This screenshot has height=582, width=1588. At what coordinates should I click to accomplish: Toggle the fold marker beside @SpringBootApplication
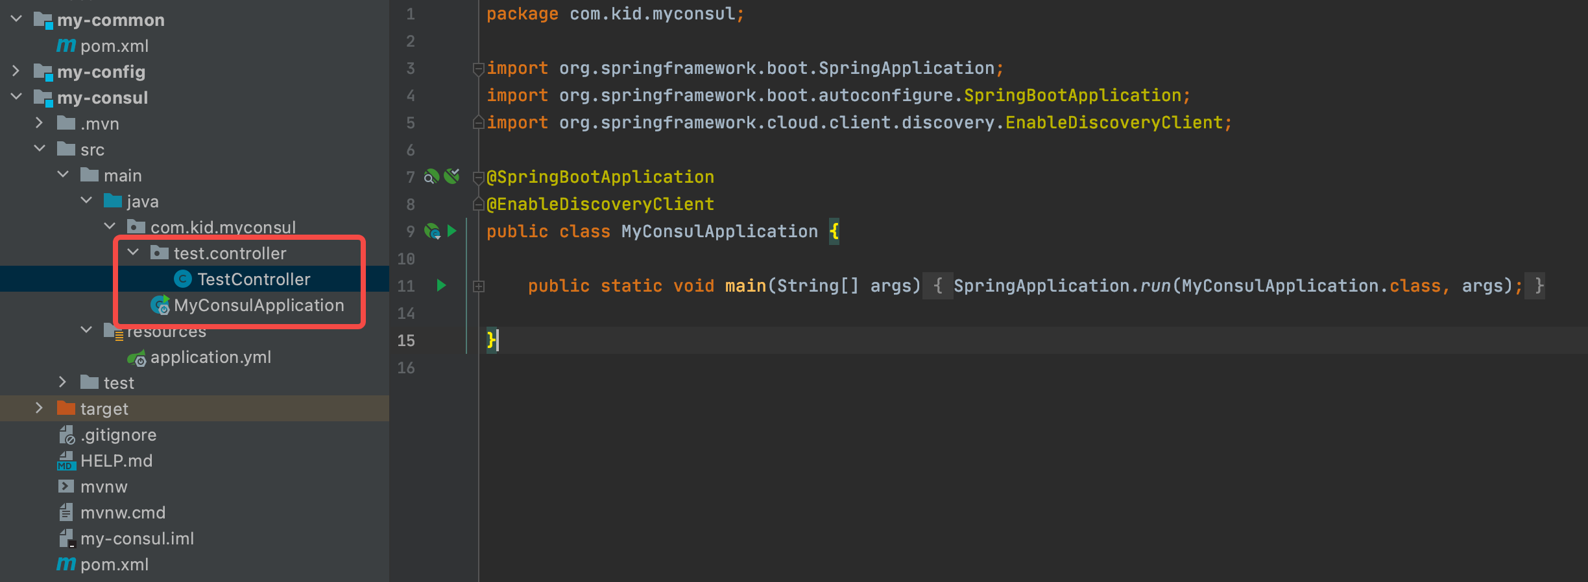click(478, 176)
